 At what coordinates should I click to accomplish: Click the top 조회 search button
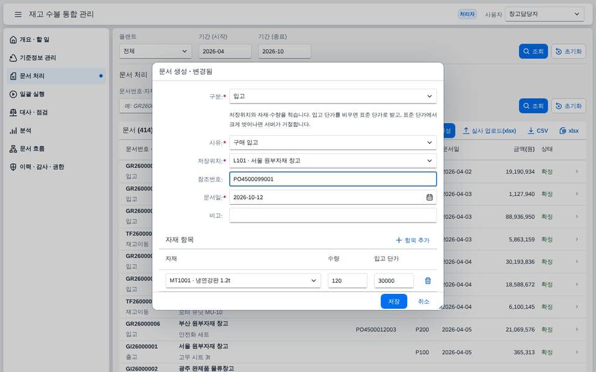click(533, 51)
